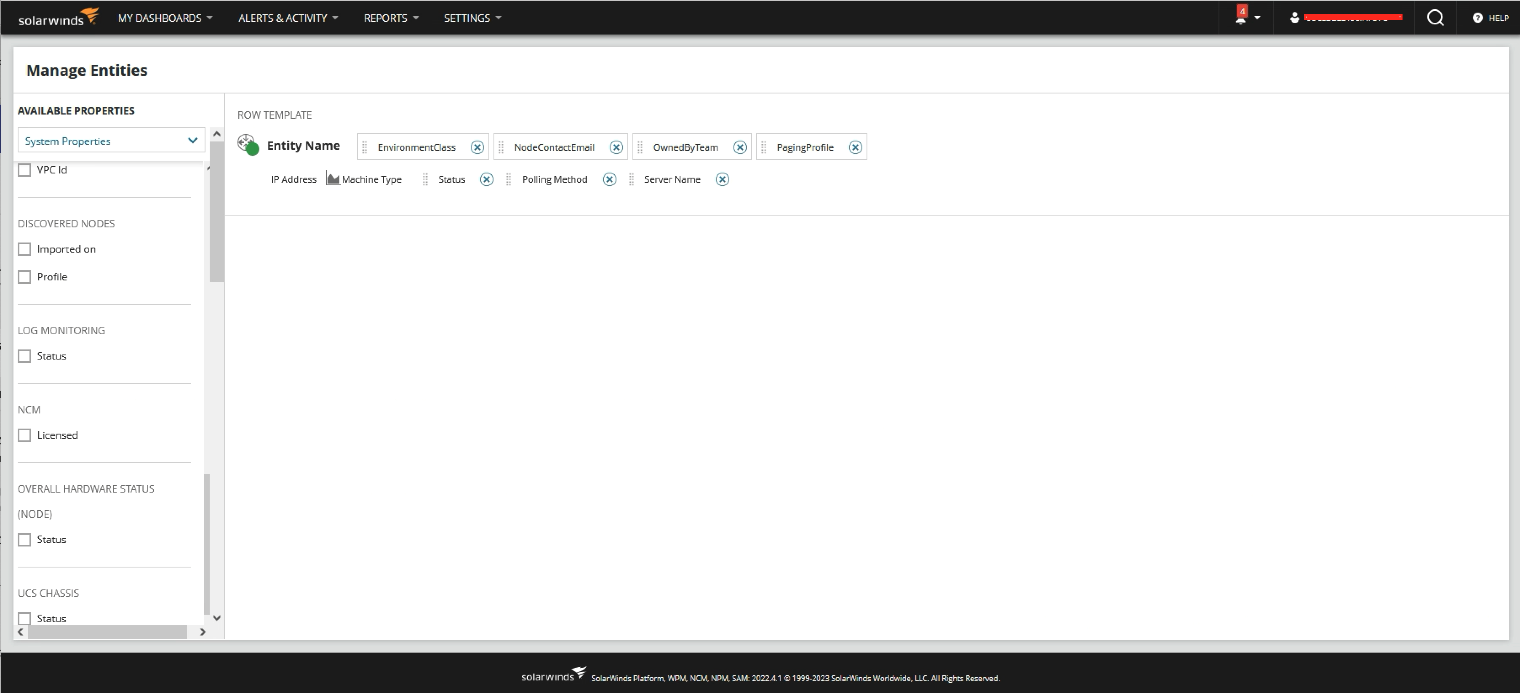Expand the My Dashboards menu
This screenshot has height=693, width=1520.
(x=165, y=18)
